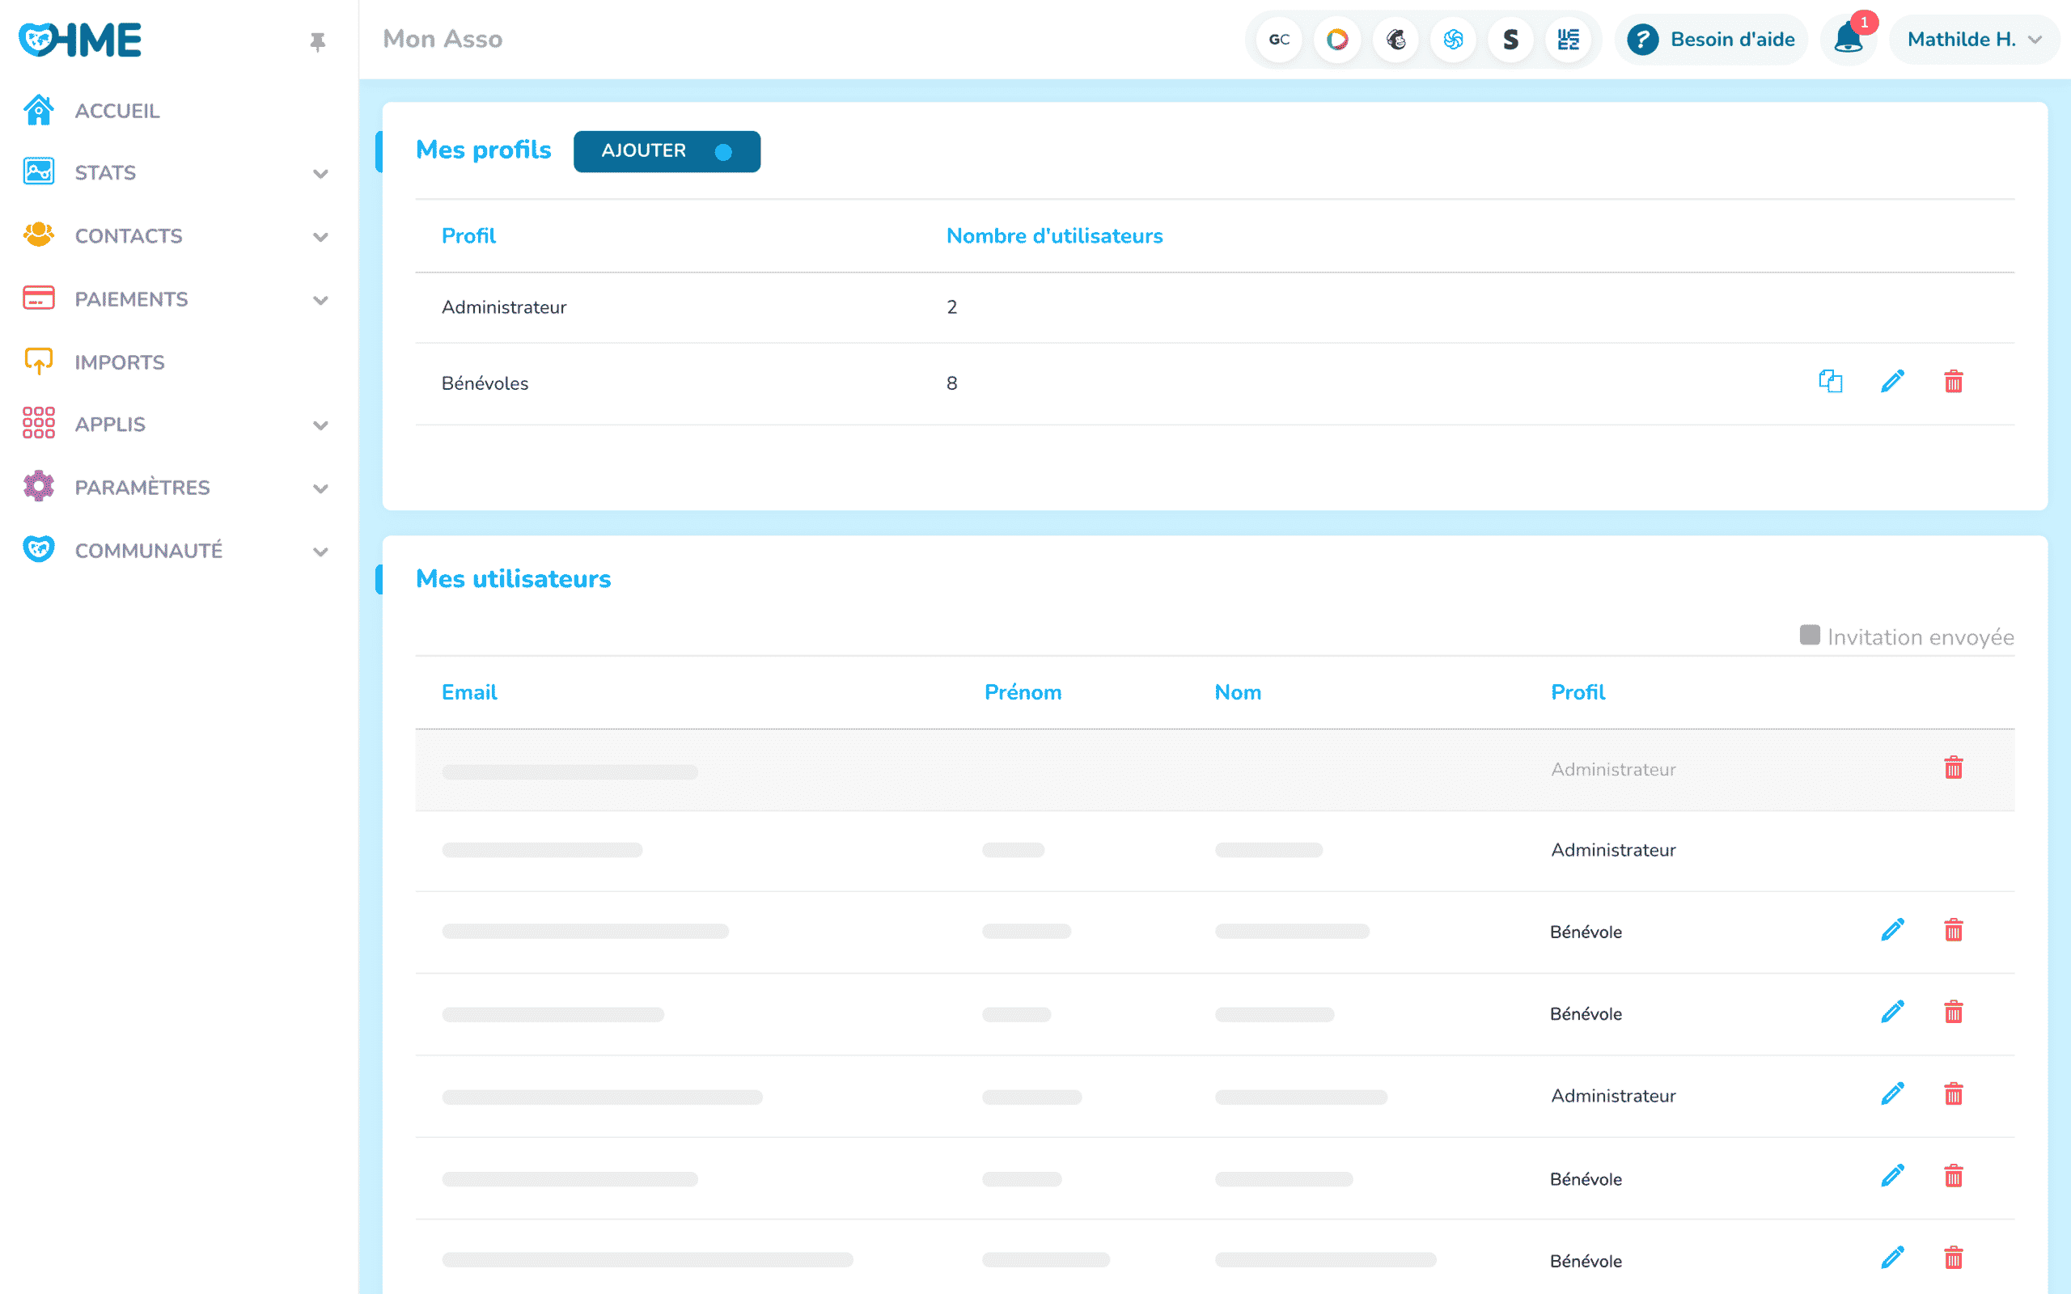
Task: Click the Mailchimp integration icon
Action: [x=1395, y=40]
